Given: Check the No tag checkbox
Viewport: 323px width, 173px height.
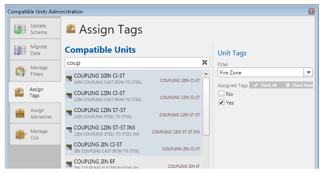Looking at the screenshot, I should [x=221, y=94].
